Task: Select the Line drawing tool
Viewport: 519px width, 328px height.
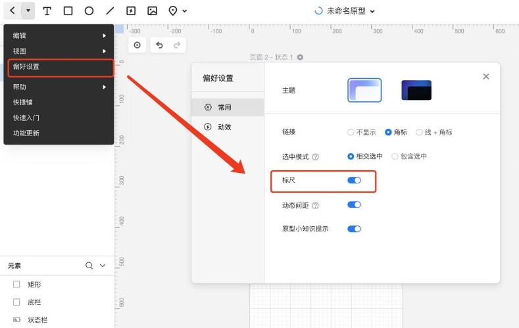Action: point(110,11)
